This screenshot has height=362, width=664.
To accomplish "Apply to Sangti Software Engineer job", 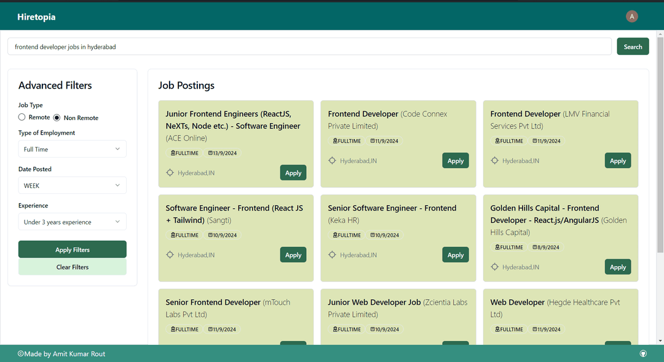I will (x=293, y=255).
